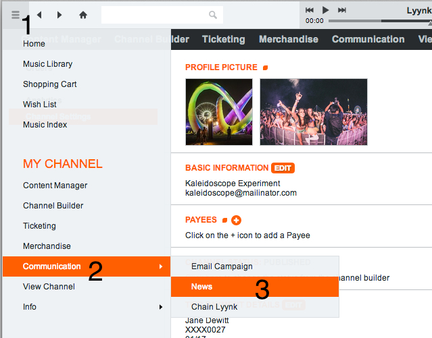This screenshot has width=432, height=338.
Task: Expand the Info submenu arrow
Action: [x=161, y=307]
